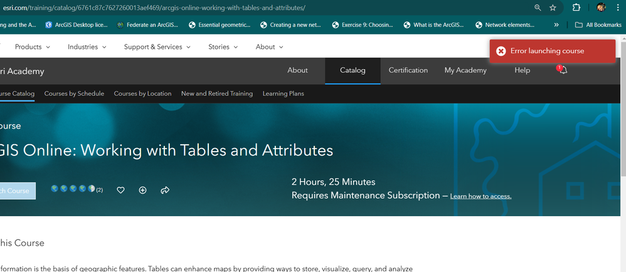Click the URL in the address bar
626x272 pixels.
click(x=154, y=8)
